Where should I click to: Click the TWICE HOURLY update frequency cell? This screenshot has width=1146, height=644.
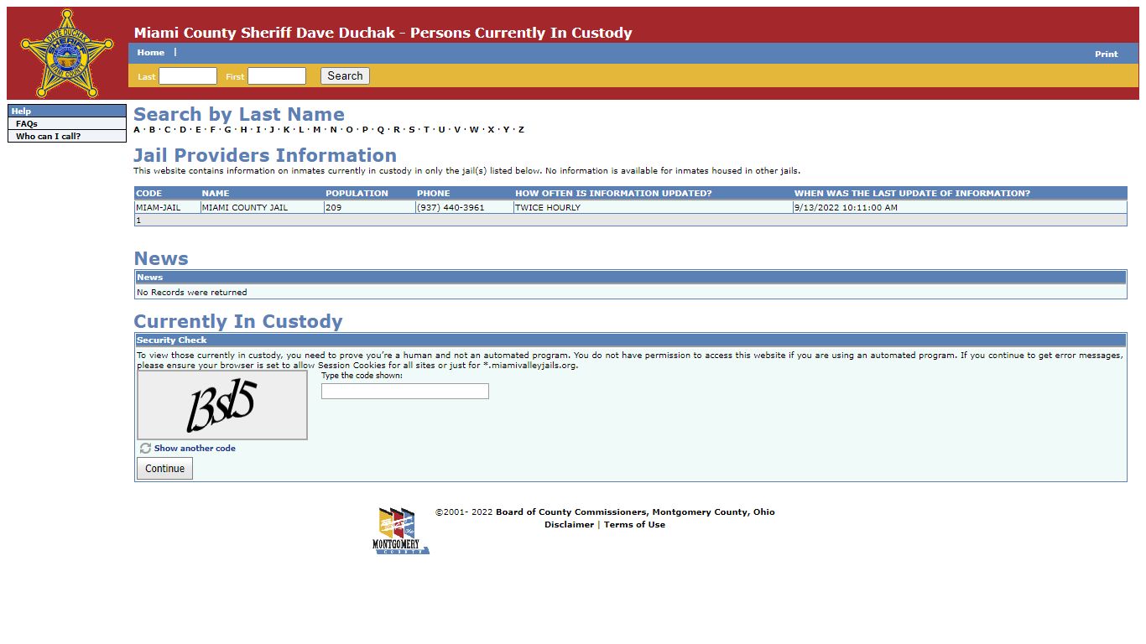(x=548, y=208)
